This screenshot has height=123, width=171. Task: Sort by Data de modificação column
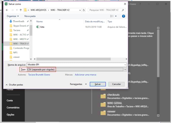pyautogui.click(x=95, y=21)
